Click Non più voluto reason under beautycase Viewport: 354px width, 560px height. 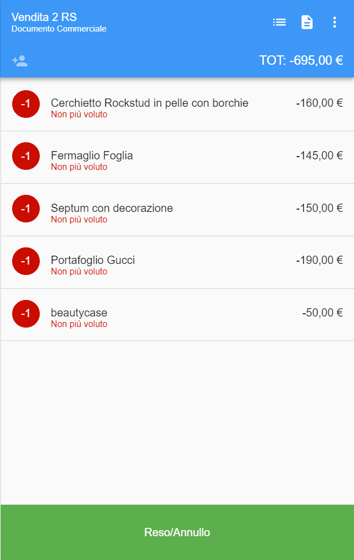click(x=79, y=324)
